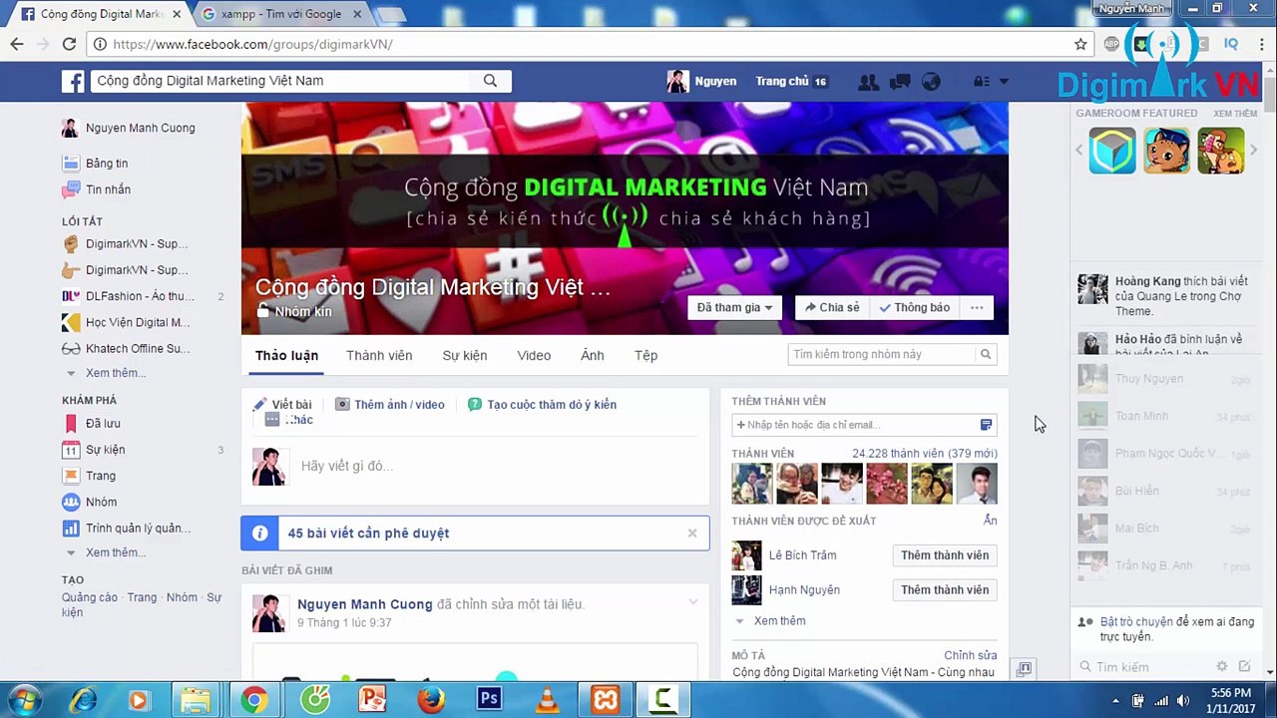The width and height of the screenshot is (1277, 718).
Task: Add Lê Bích Trâm via Thêm thành viên
Action: (945, 555)
